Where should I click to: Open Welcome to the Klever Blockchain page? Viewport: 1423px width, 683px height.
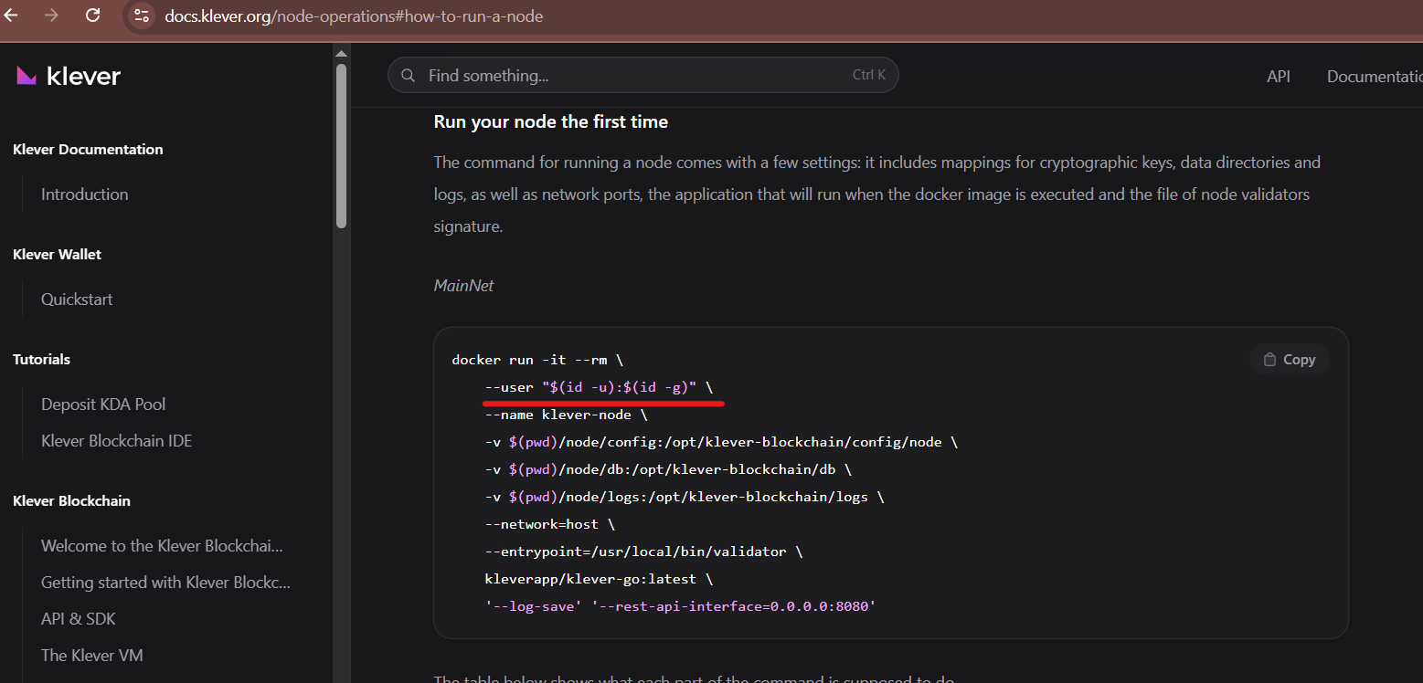click(162, 546)
